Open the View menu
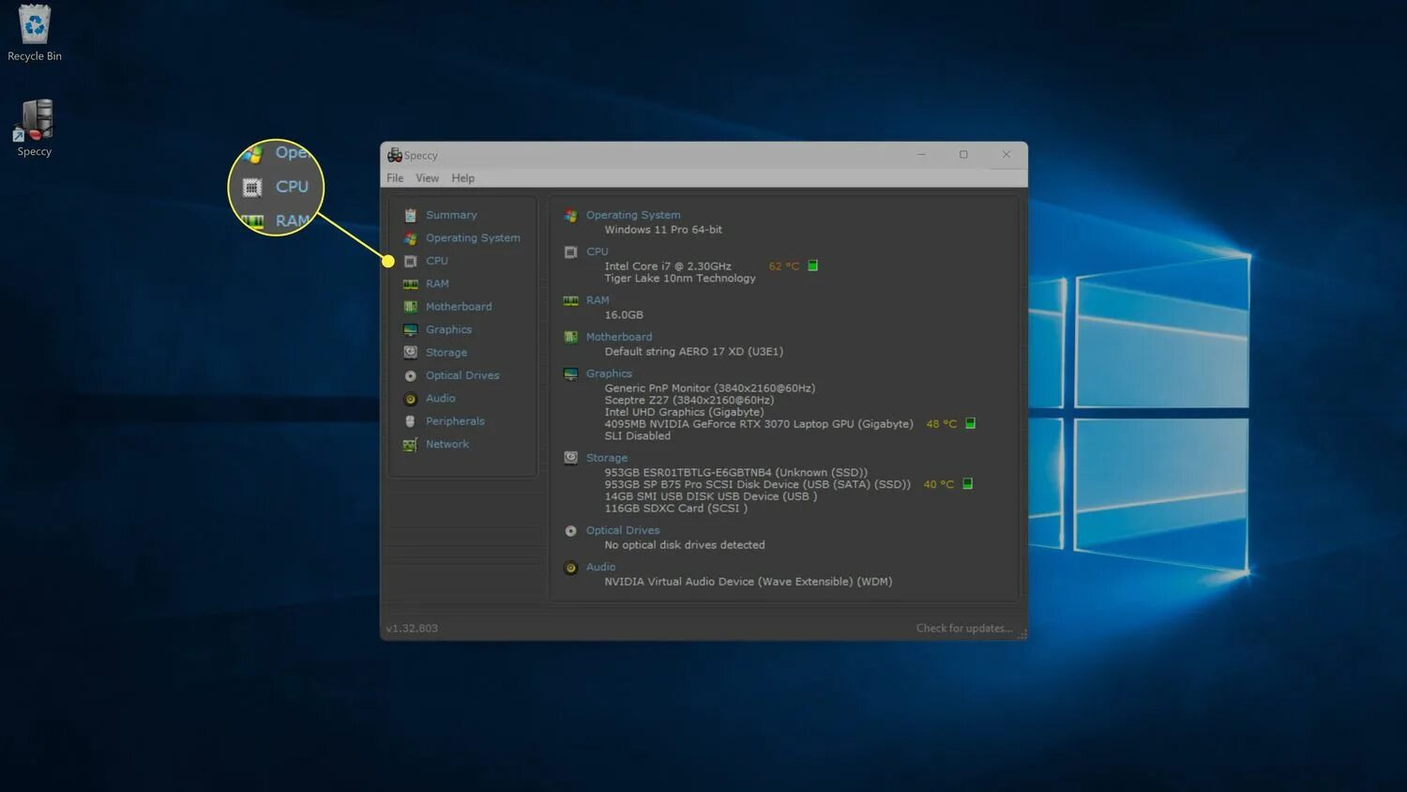The width and height of the screenshot is (1407, 792). tap(427, 178)
